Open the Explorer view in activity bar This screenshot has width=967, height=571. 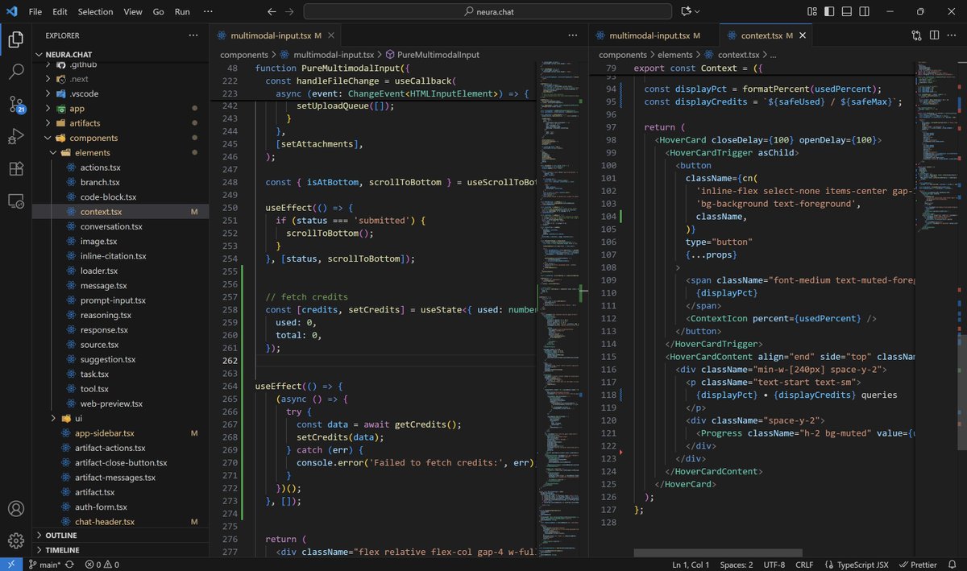16,38
